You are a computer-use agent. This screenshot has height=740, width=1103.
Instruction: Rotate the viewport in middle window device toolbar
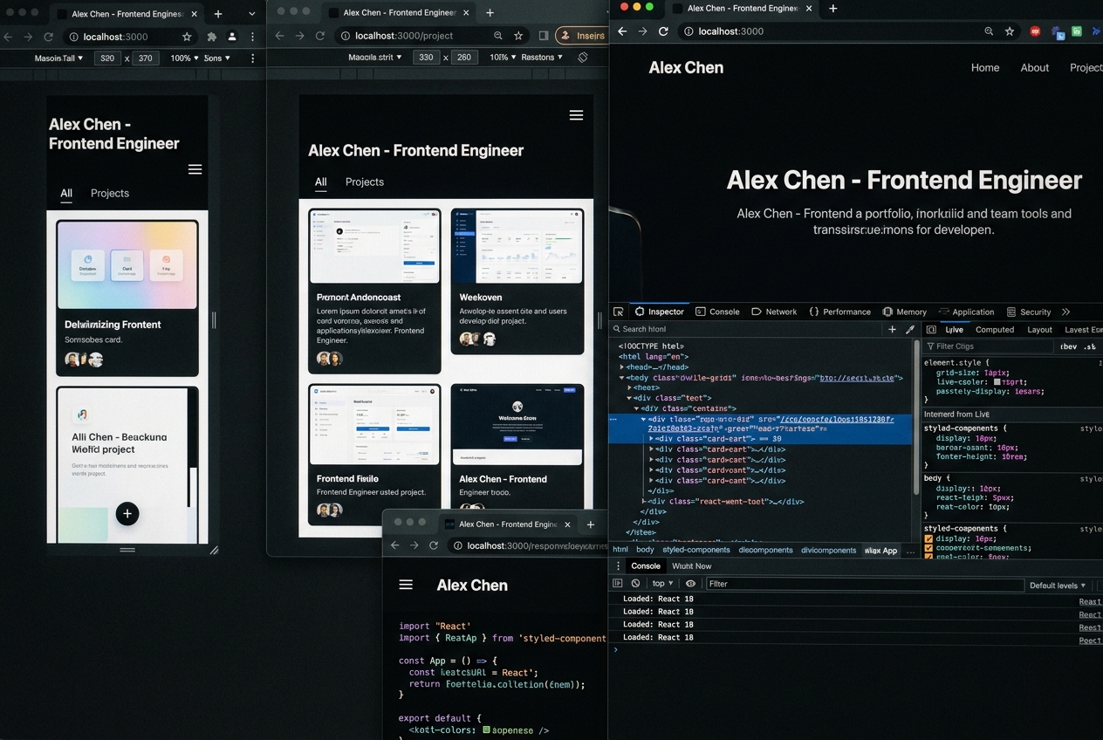(583, 57)
